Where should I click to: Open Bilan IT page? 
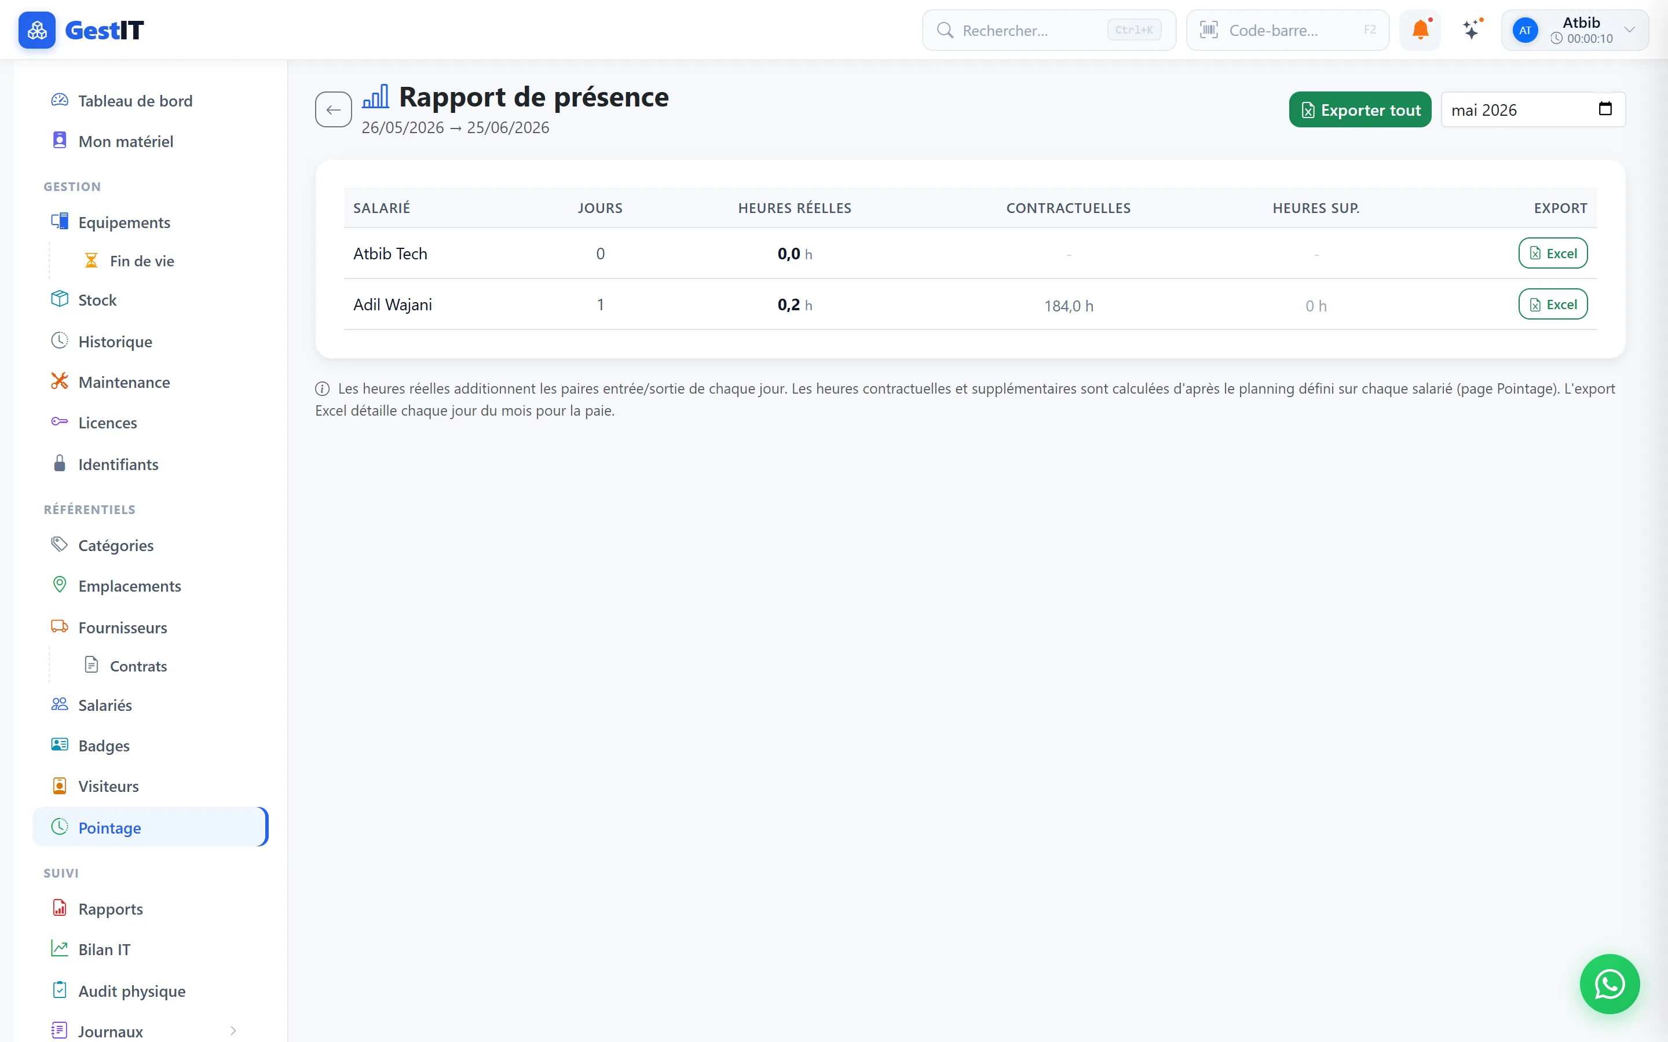point(150,949)
